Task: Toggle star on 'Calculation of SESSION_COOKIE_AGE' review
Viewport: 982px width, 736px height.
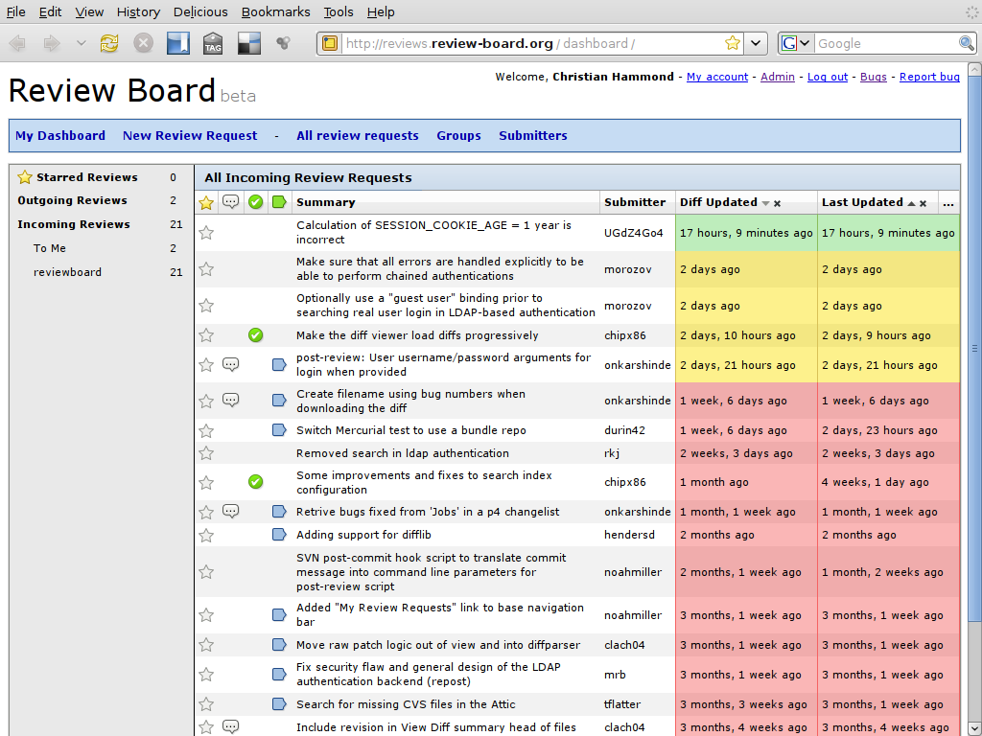Action: pyautogui.click(x=206, y=233)
